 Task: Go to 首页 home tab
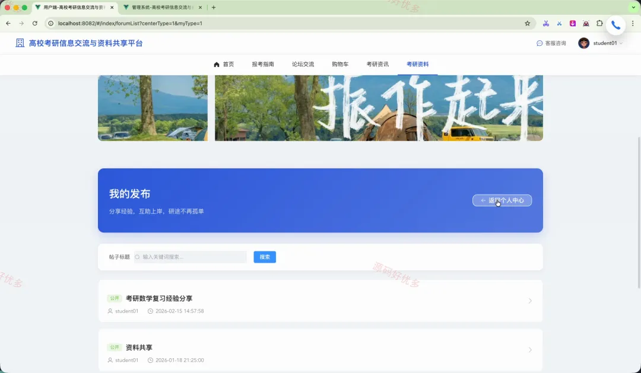[x=224, y=64]
